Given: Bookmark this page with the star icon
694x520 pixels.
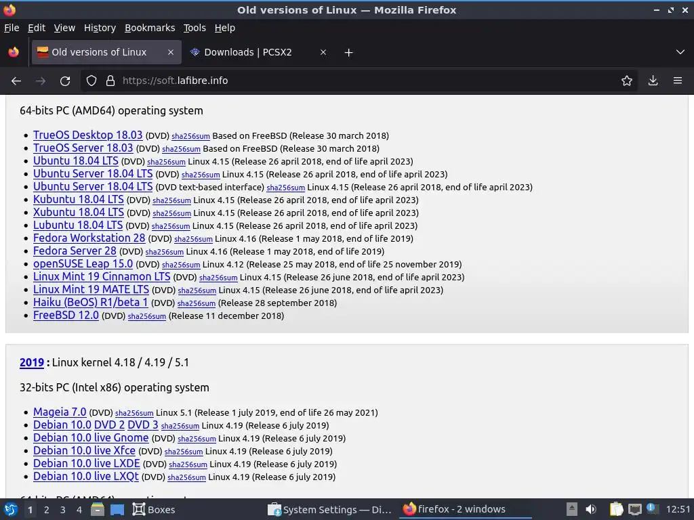Looking at the screenshot, I should pyautogui.click(x=627, y=81).
